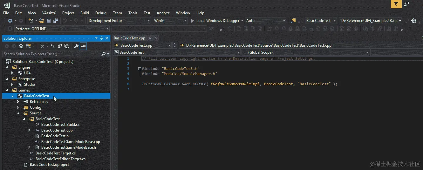
Task: Expand the BasicCodeTestGameModeBase.h node
Action: (x=30, y=147)
